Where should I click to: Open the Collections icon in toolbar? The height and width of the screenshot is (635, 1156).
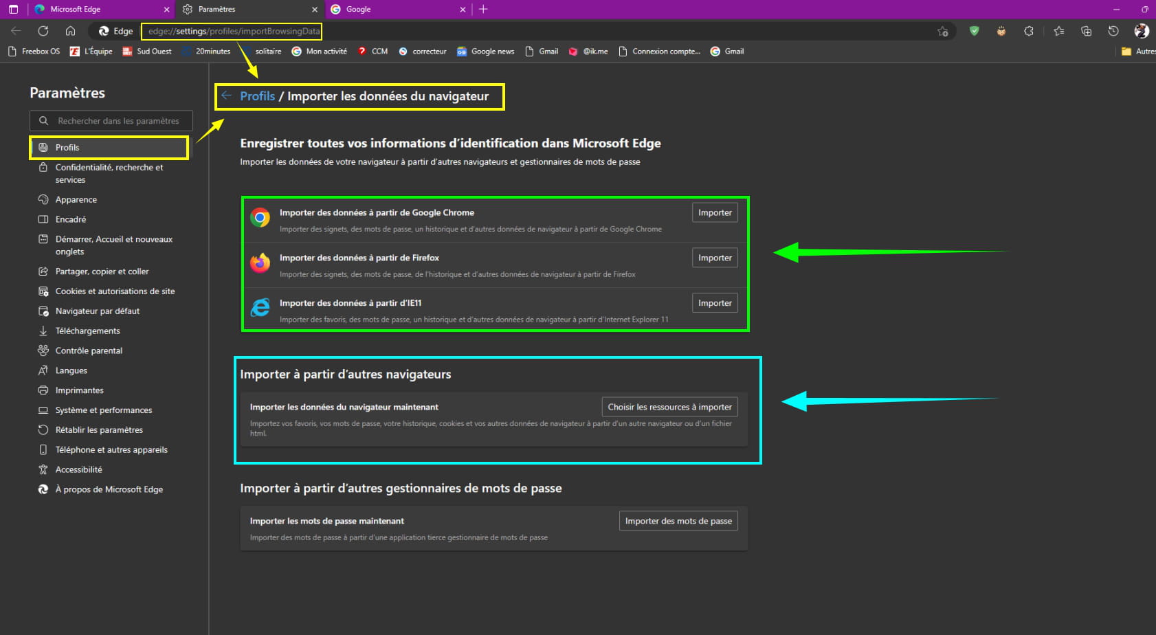tap(1087, 31)
